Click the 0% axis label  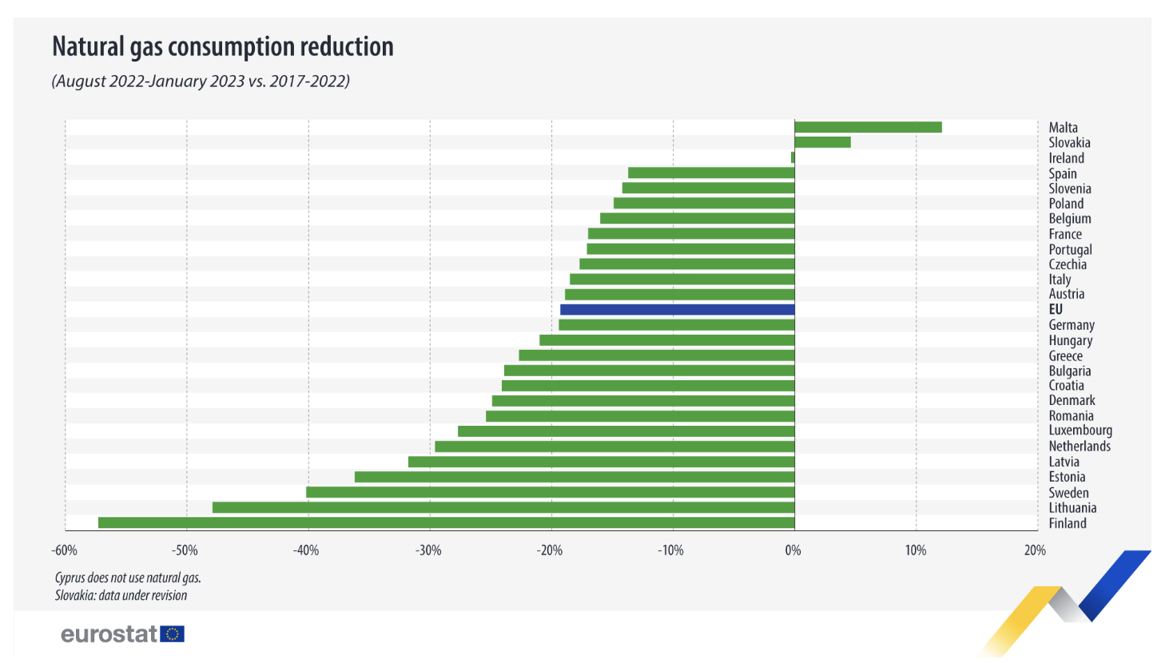pos(793,550)
